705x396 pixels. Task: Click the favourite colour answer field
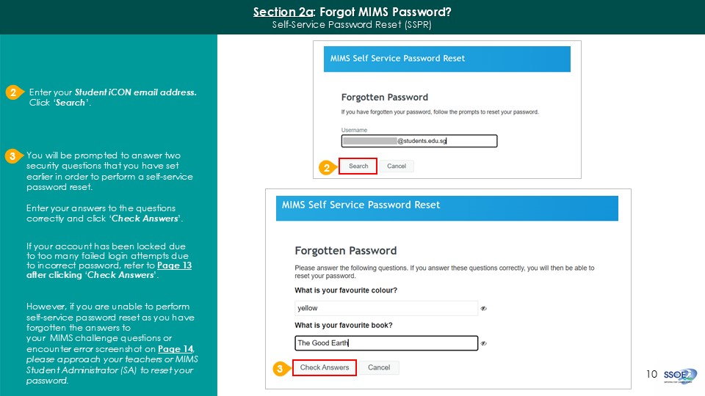pos(386,309)
